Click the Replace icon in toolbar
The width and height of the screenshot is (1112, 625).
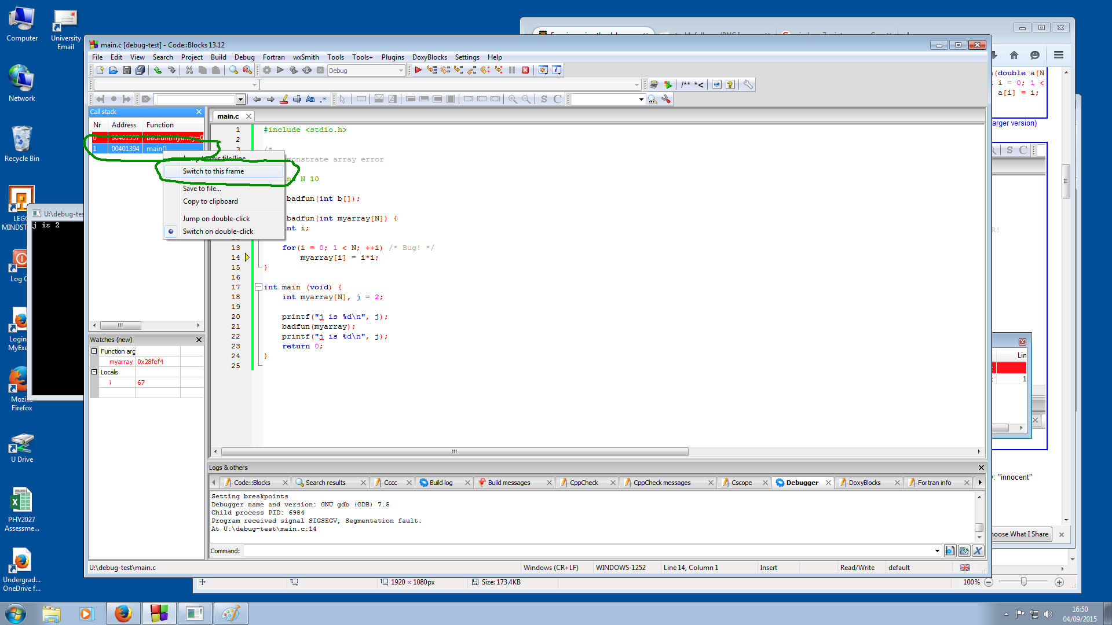247,70
